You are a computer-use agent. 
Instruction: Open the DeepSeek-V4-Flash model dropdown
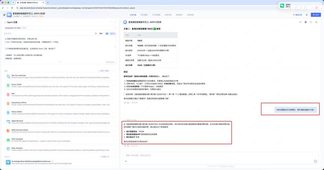[x=61, y=28]
